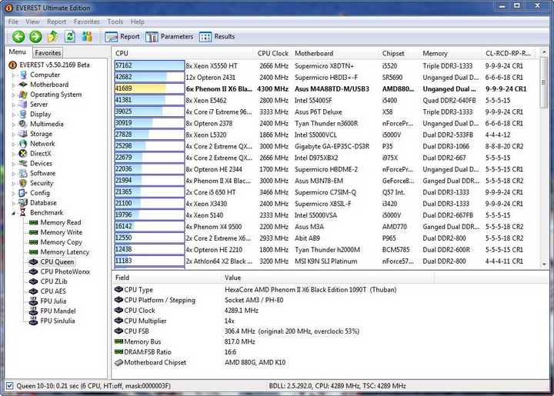This screenshot has height=396, width=554.
Task: Select the Security shield icon
Action: coord(23,183)
